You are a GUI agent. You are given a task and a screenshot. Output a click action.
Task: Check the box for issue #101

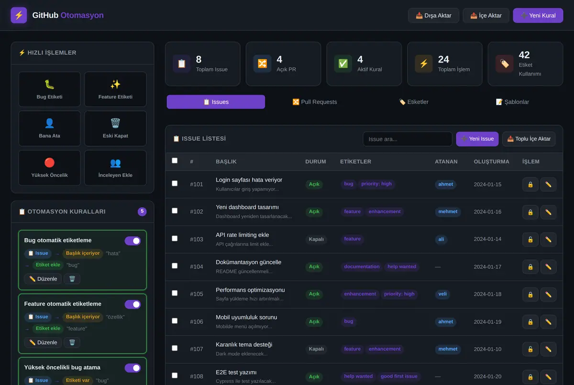175,183
